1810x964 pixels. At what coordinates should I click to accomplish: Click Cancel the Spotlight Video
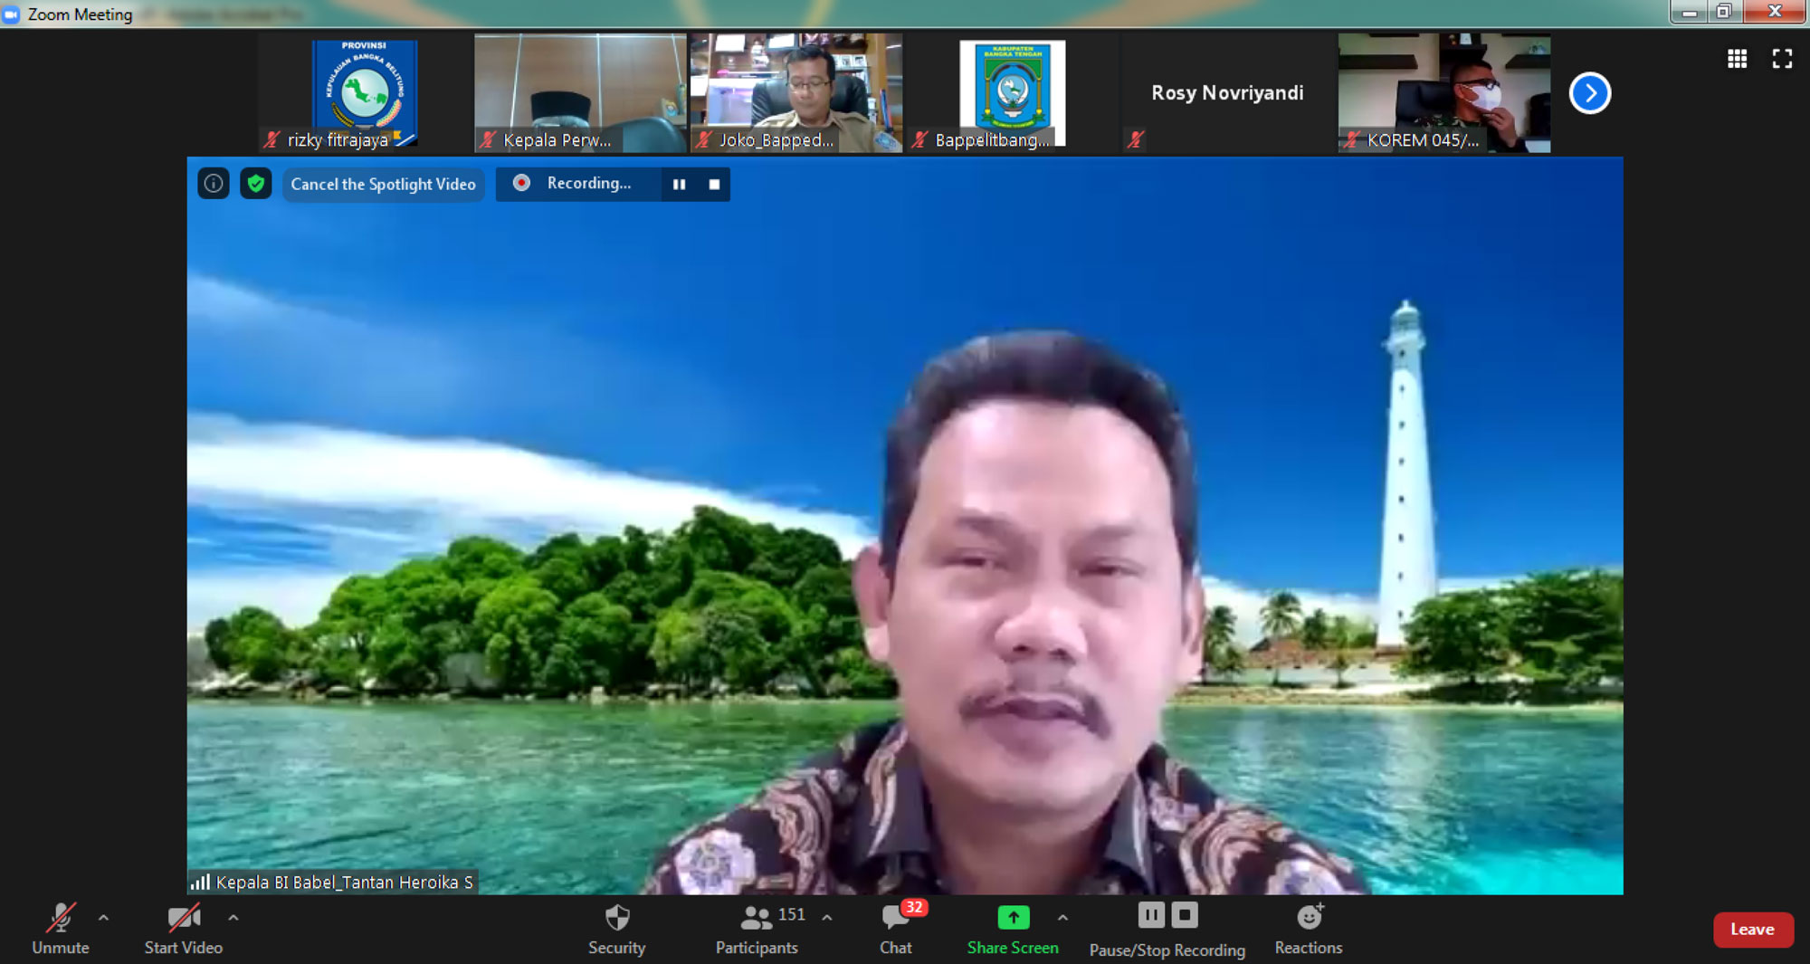click(383, 184)
